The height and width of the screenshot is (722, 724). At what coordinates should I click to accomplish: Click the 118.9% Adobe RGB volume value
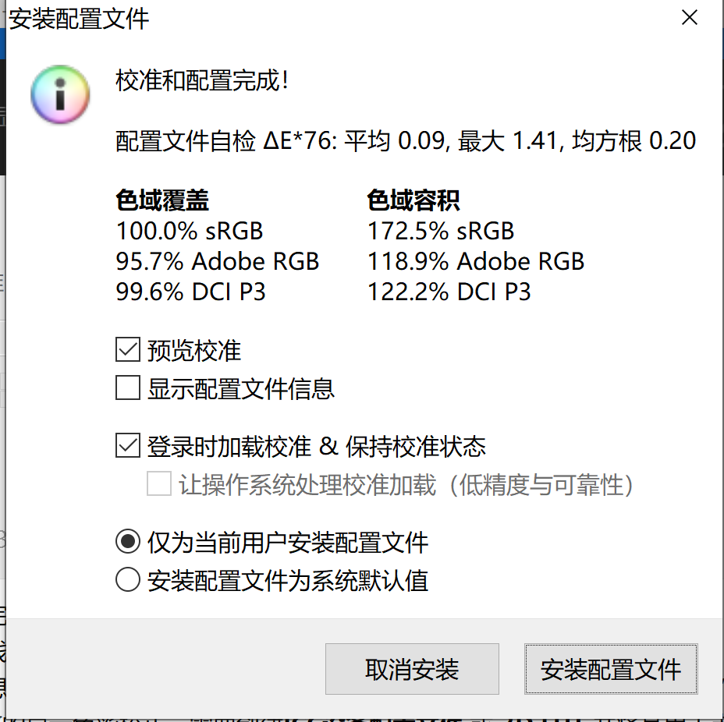click(476, 262)
